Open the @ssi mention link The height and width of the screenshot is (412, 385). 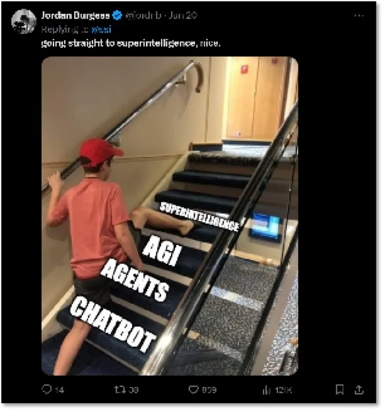101,29
